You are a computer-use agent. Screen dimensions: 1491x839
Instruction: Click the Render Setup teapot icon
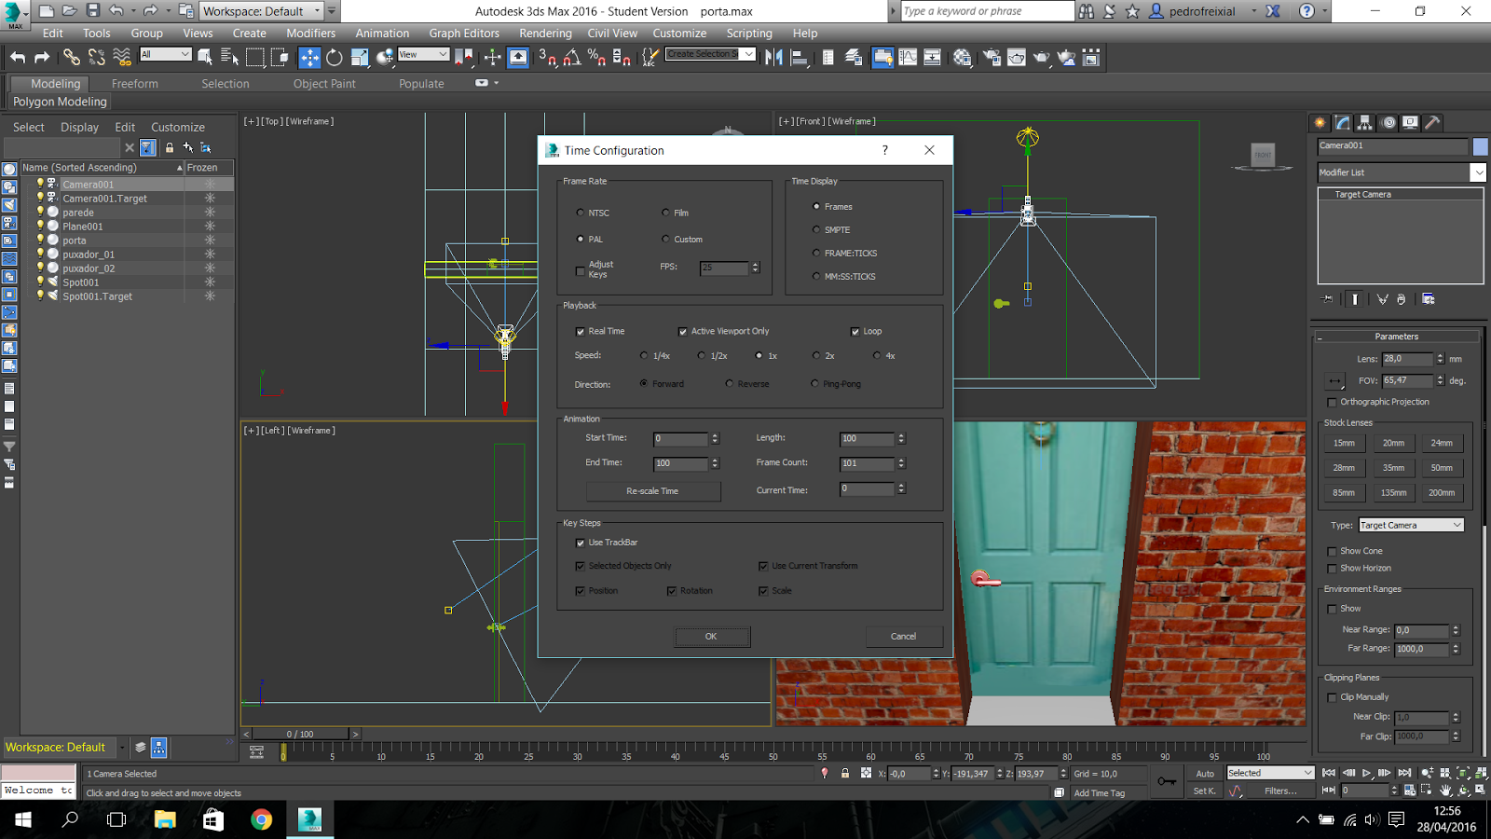[x=992, y=58]
